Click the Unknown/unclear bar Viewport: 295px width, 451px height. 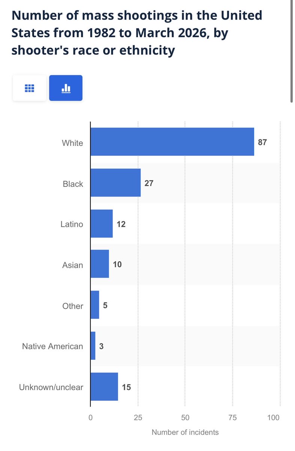tap(104, 387)
